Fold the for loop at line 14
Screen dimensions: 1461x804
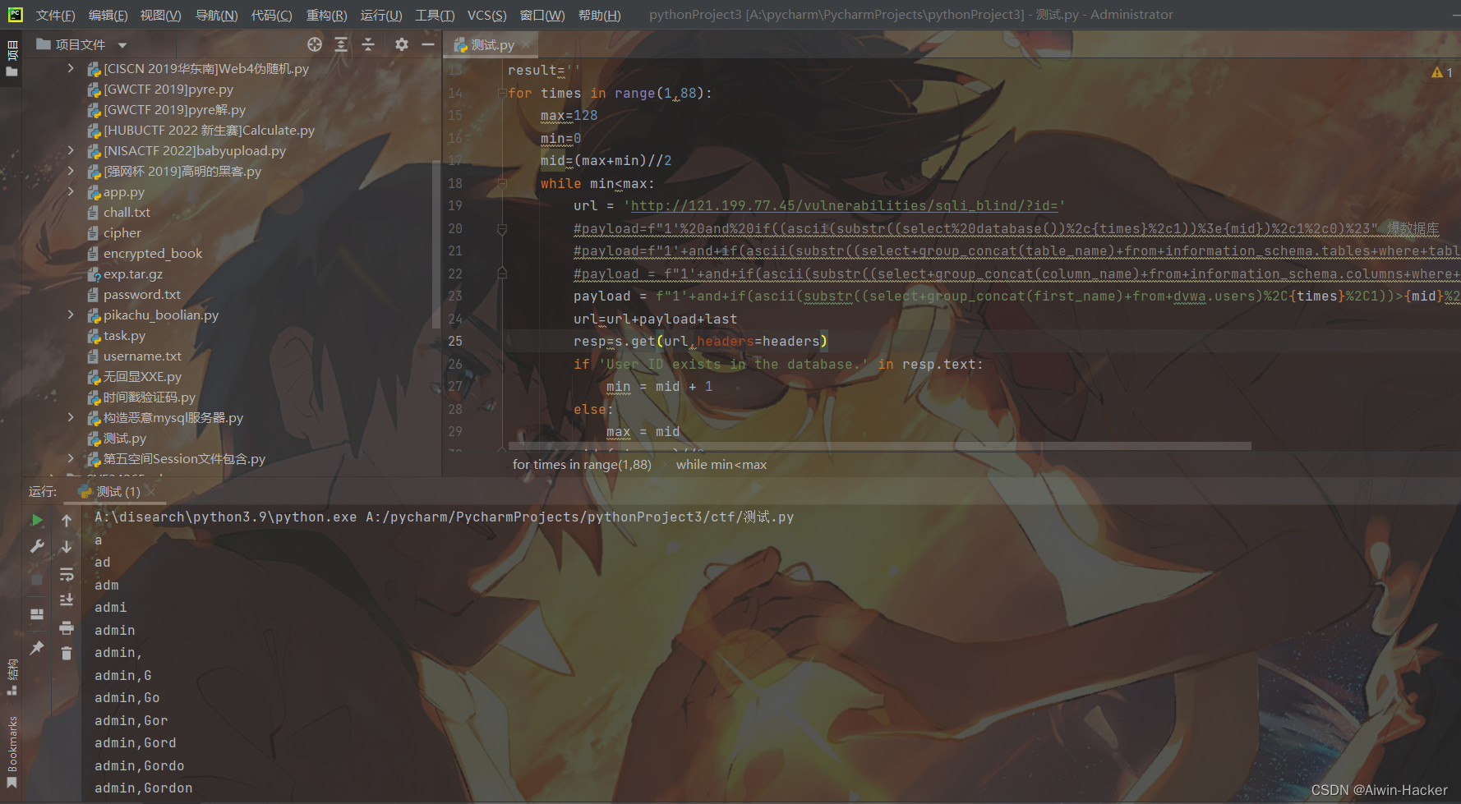pos(501,93)
